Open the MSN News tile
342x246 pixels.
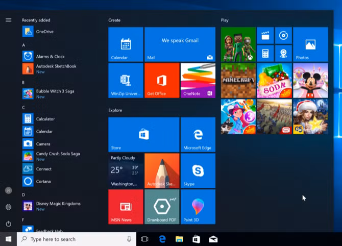[x=126, y=207]
